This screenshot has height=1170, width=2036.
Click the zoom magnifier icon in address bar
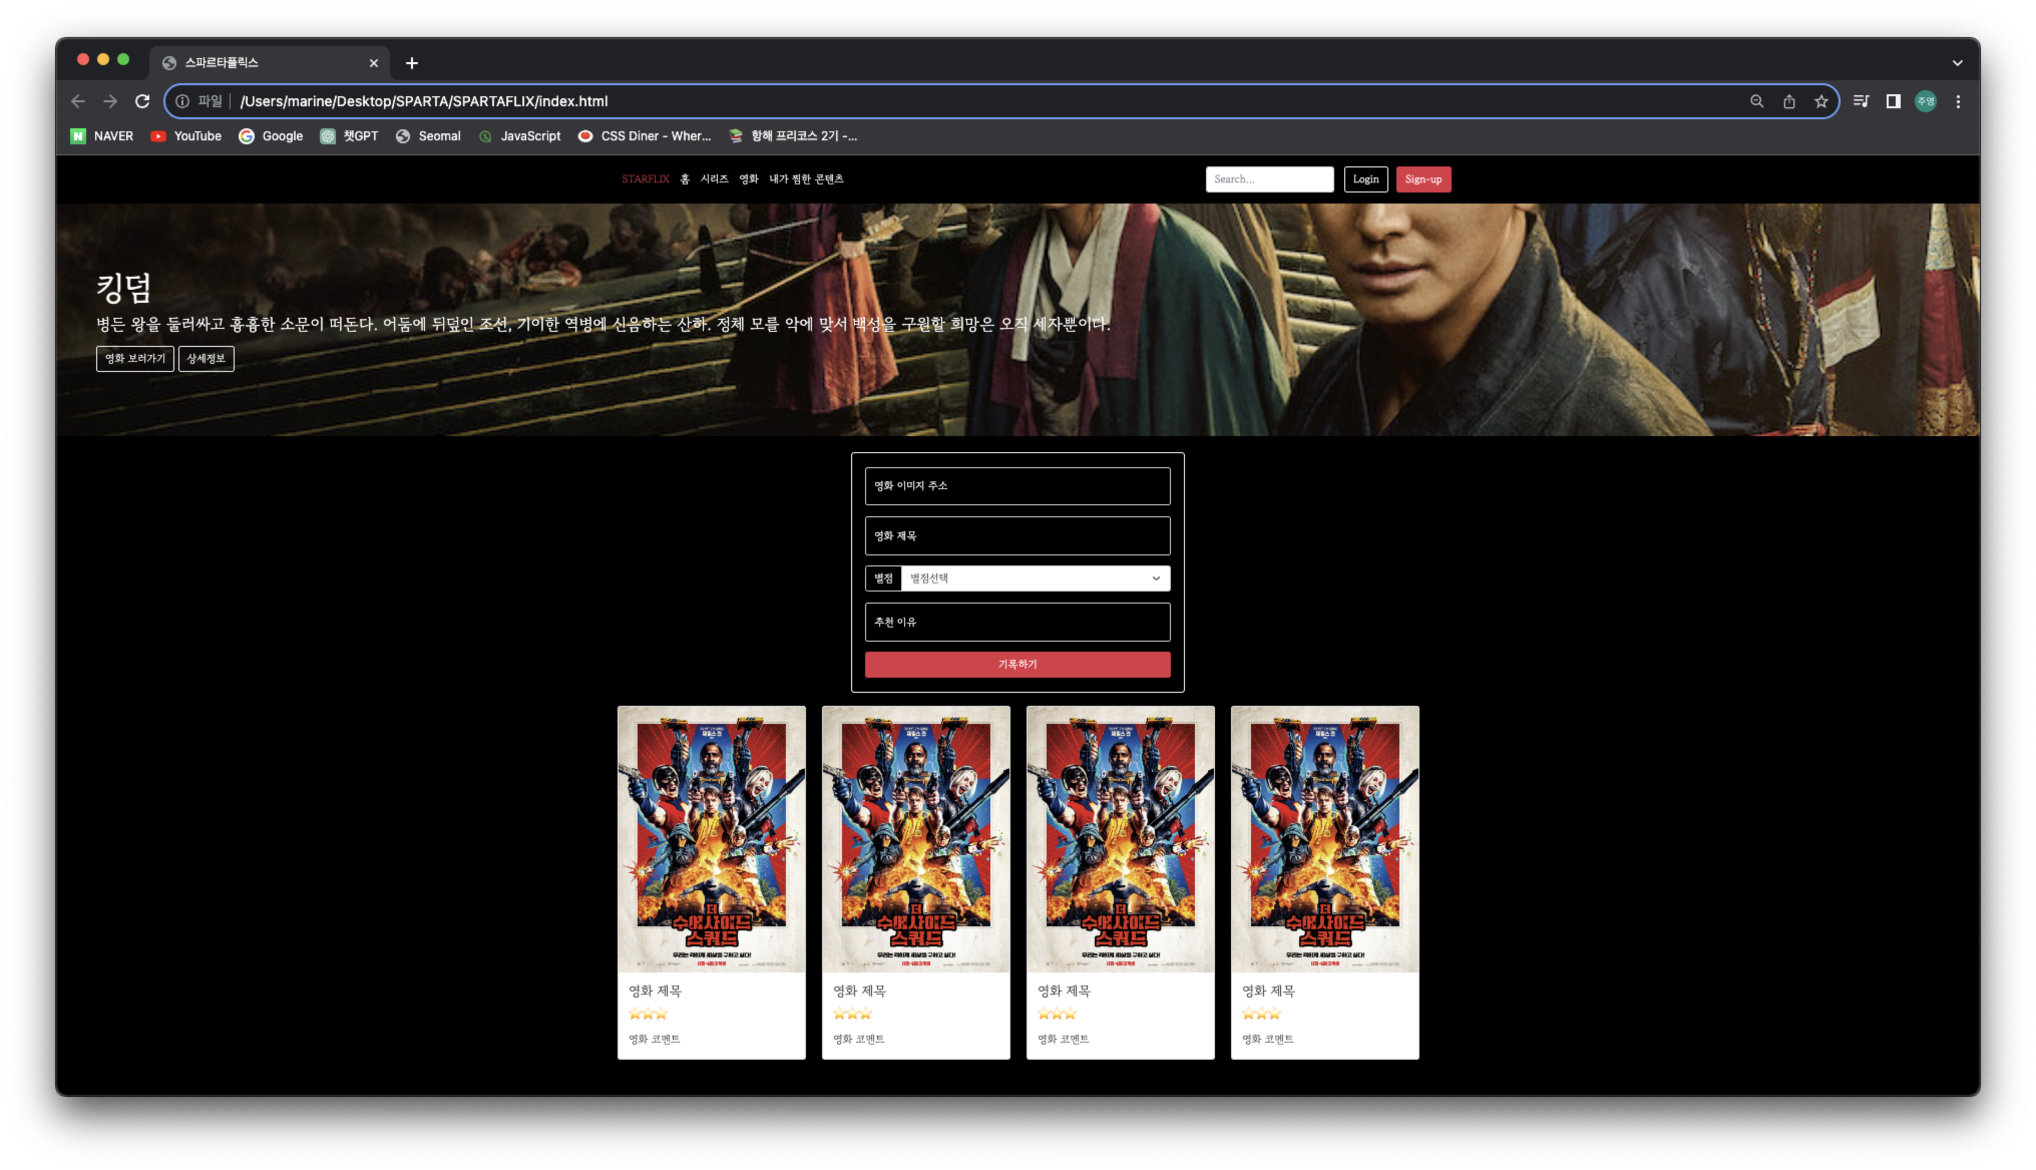(1756, 101)
